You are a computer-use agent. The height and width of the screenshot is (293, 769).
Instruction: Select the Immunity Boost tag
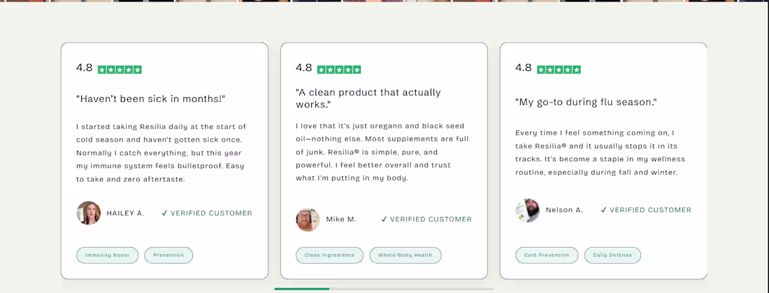click(x=108, y=255)
